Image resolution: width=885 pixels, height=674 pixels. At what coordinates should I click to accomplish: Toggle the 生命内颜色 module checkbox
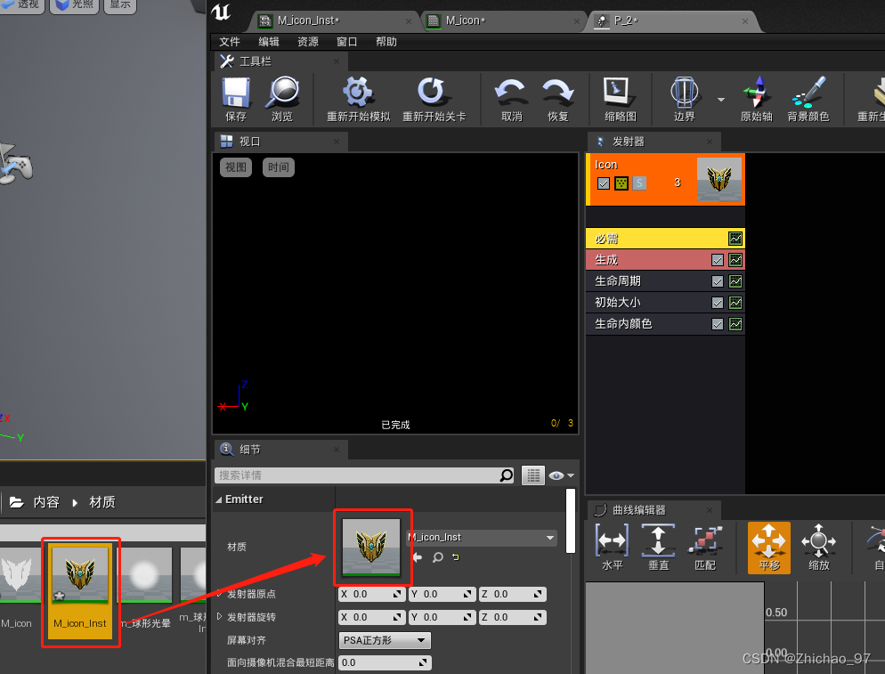pyautogui.click(x=718, y=324)
